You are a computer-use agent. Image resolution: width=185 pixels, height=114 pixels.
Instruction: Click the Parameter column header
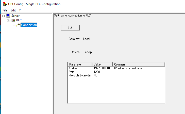point(80,64)
